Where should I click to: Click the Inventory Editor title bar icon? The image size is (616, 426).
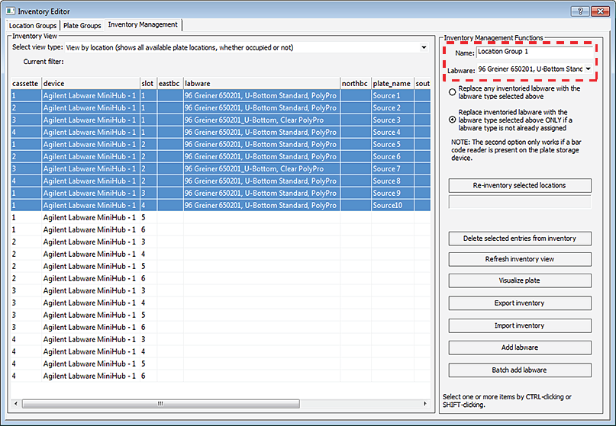click(x=9, y=10)
